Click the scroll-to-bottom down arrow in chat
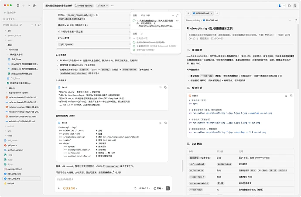301x197 pixels. 113,171
